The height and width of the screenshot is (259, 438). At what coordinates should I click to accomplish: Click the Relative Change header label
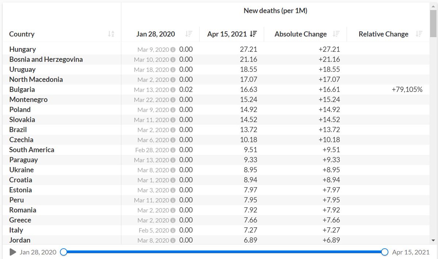pos(383,34)
